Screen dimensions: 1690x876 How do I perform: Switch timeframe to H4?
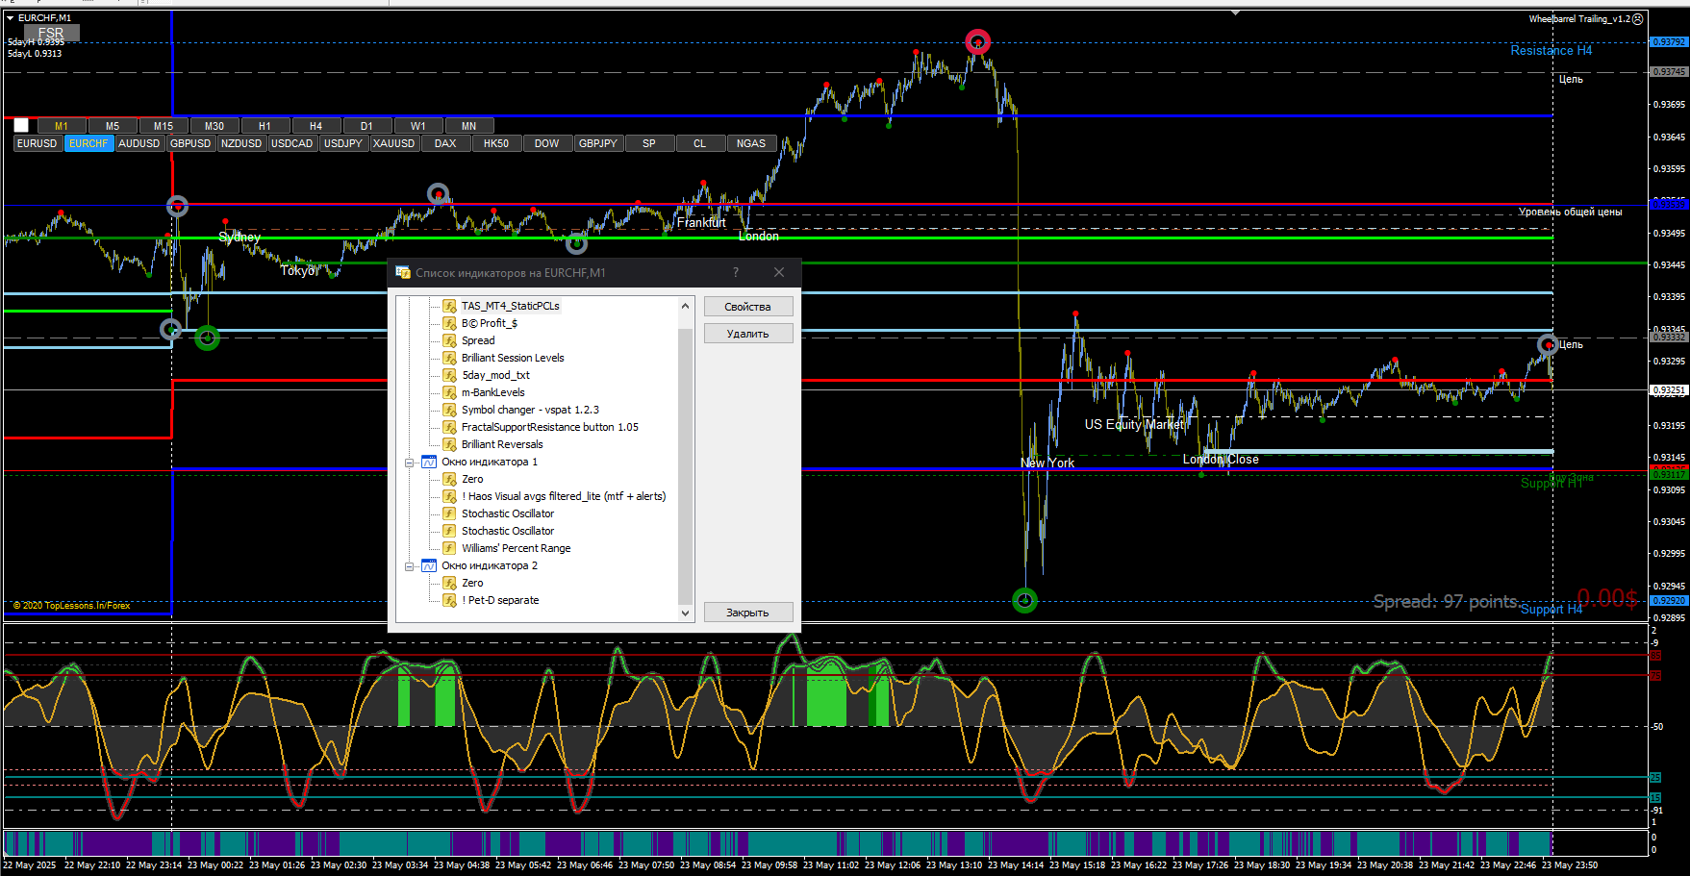[x=315, y=126]
